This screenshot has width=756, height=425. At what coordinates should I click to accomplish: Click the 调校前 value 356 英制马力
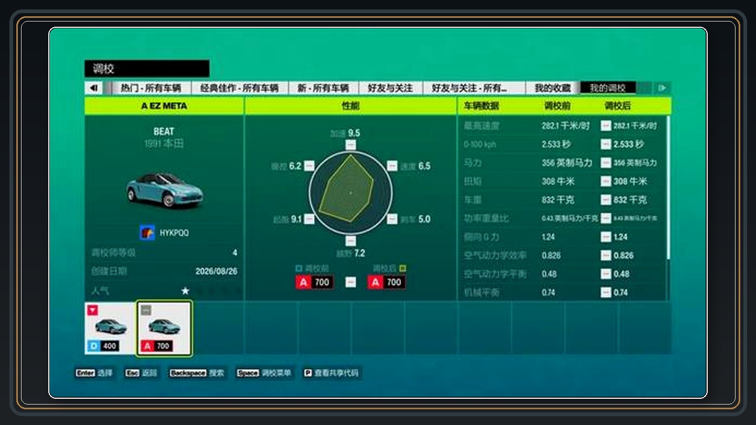tap(567, 163)
